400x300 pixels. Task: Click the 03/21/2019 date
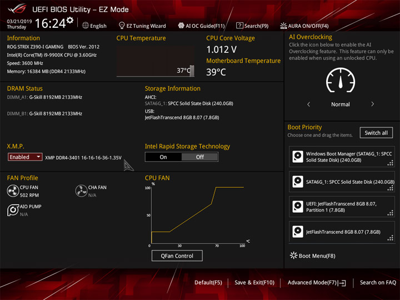coord(19,21)
